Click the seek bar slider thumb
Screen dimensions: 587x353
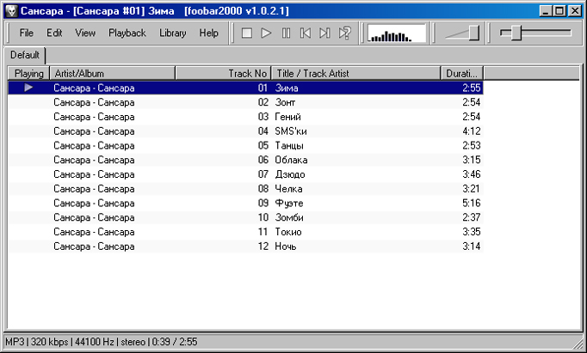(x=516, y=33)
